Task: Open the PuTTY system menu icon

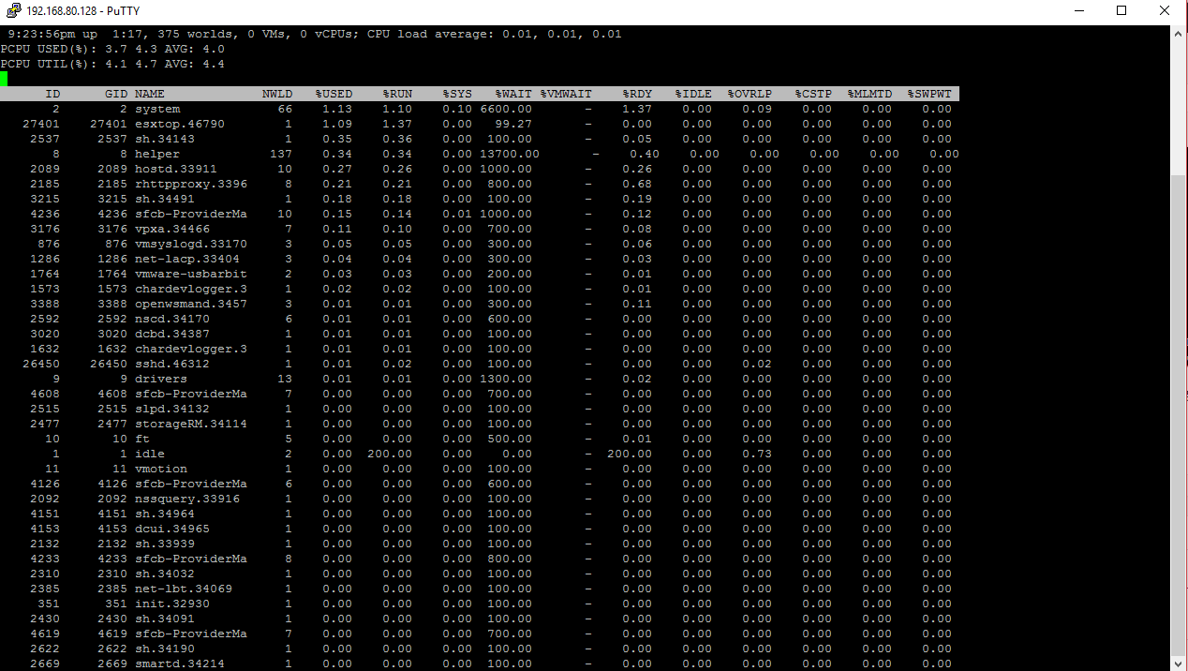Action: [11, 10]
